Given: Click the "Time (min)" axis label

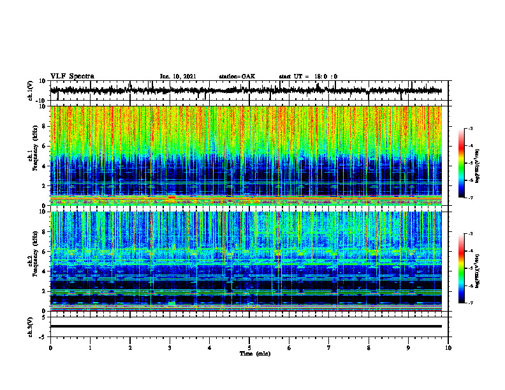Looking at the screenshot, I should coord(255,354).
